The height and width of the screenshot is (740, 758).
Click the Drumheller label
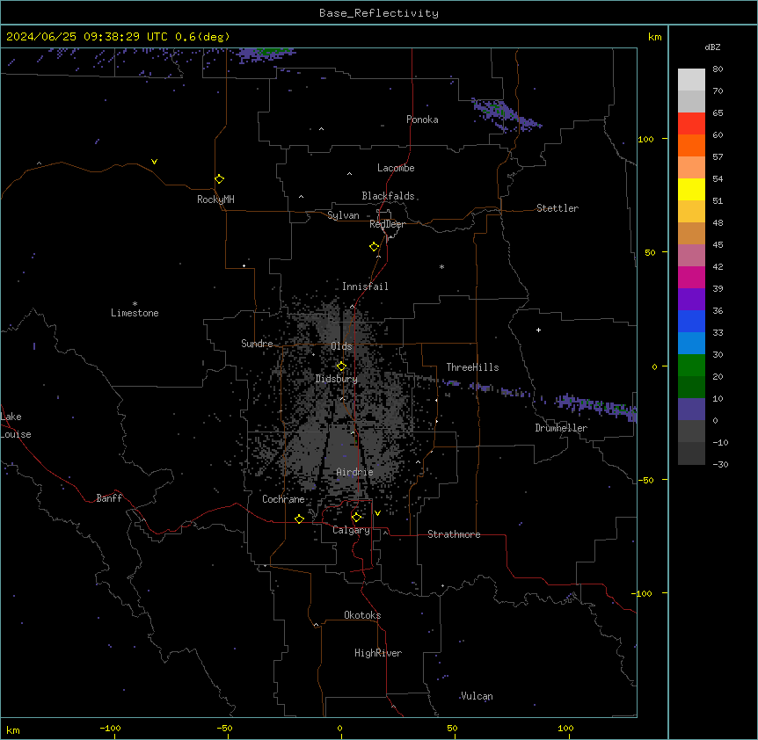[561, 428]
